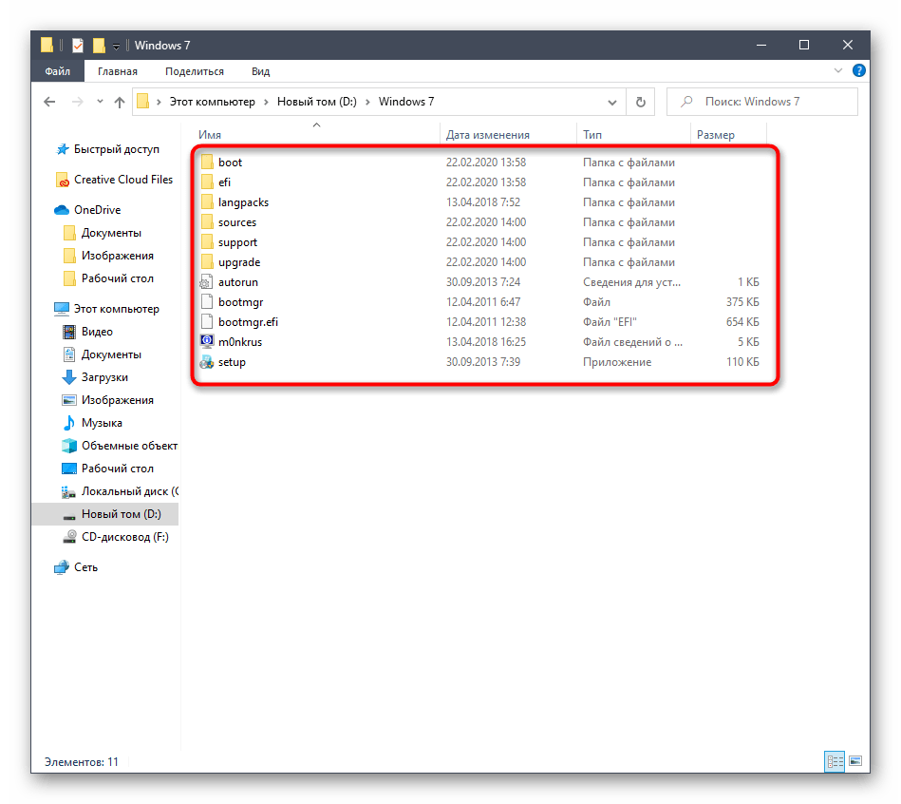
Task: Open Сеть in the navigation pane
Action: click(76, 567)
